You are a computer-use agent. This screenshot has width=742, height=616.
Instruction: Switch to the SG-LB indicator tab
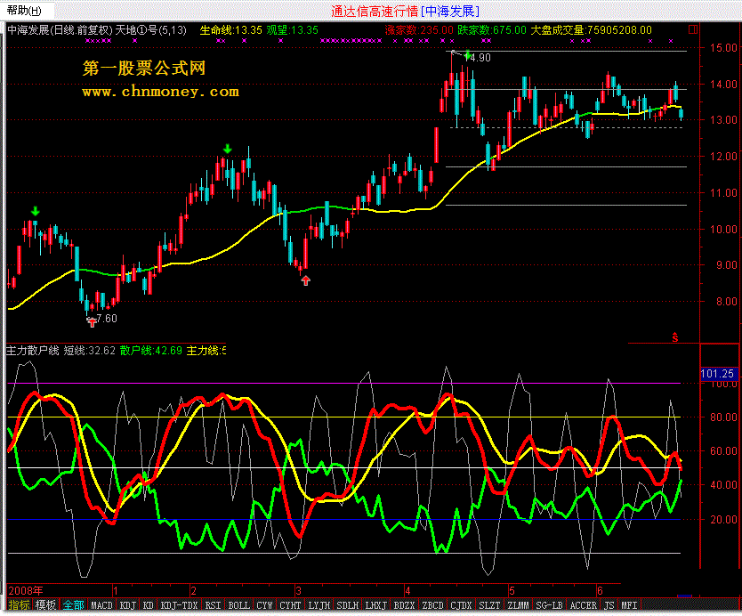click(549, 605)
